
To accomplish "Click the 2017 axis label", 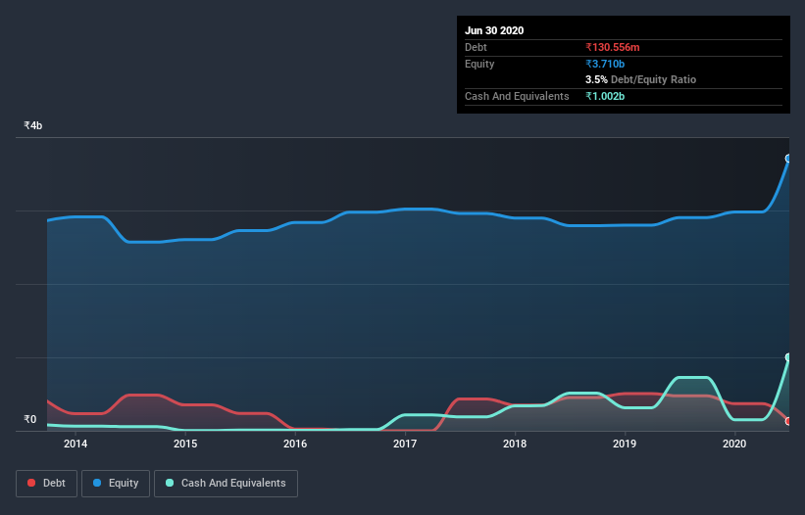I will 405,444.
